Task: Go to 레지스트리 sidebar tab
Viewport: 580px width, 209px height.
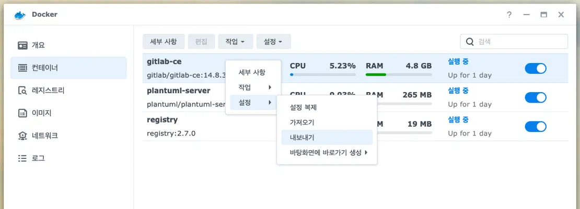Action: [x=68, y=91]
